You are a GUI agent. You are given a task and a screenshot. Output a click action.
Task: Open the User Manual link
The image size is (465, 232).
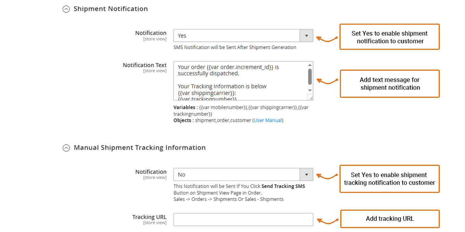click(268, 120)
